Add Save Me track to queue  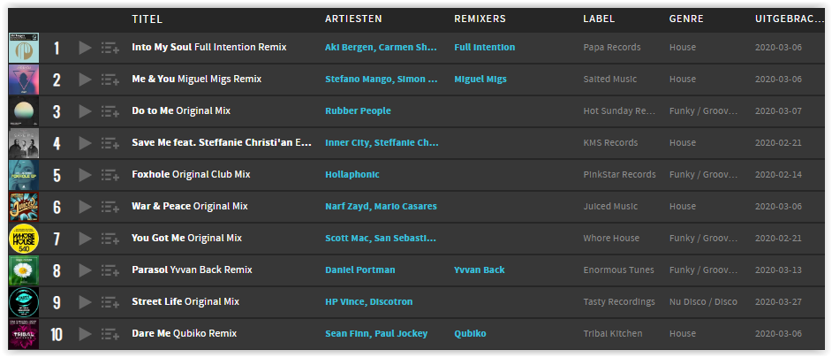click(x=110, y=143)
